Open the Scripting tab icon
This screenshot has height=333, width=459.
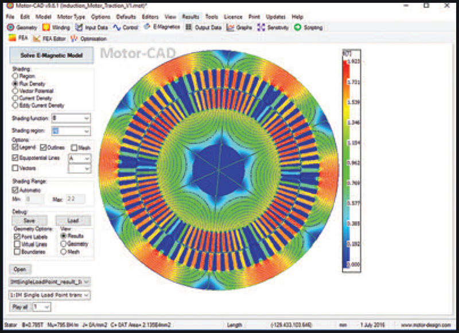[297, 28]
